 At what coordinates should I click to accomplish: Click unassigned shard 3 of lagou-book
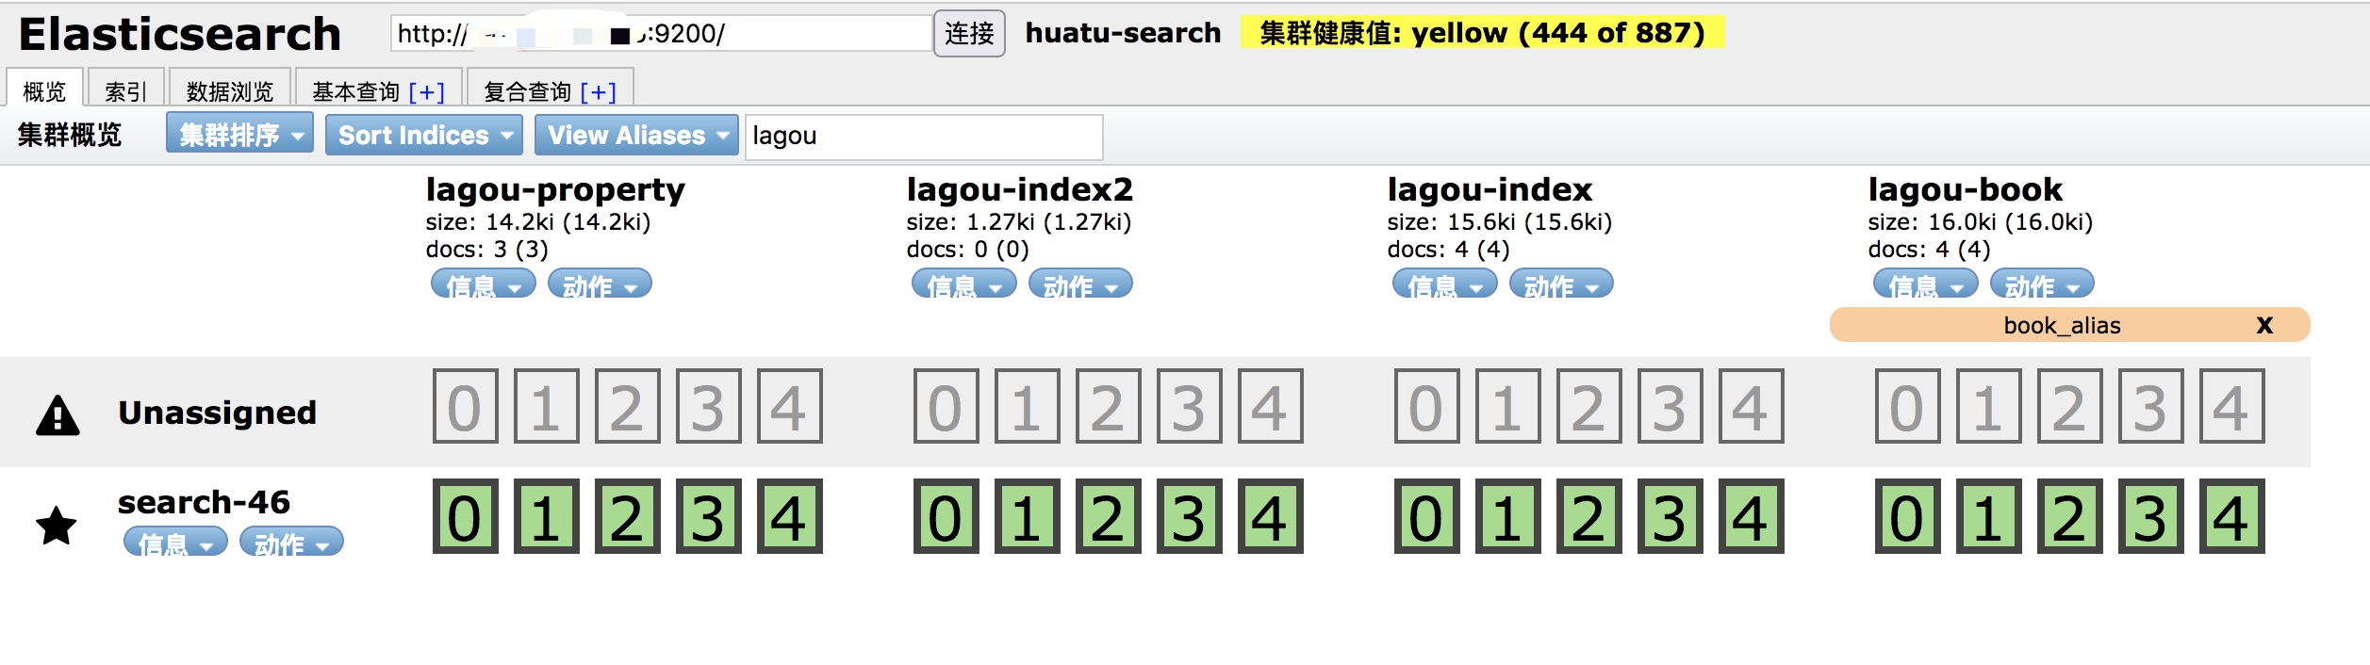tap(2151, 407)
